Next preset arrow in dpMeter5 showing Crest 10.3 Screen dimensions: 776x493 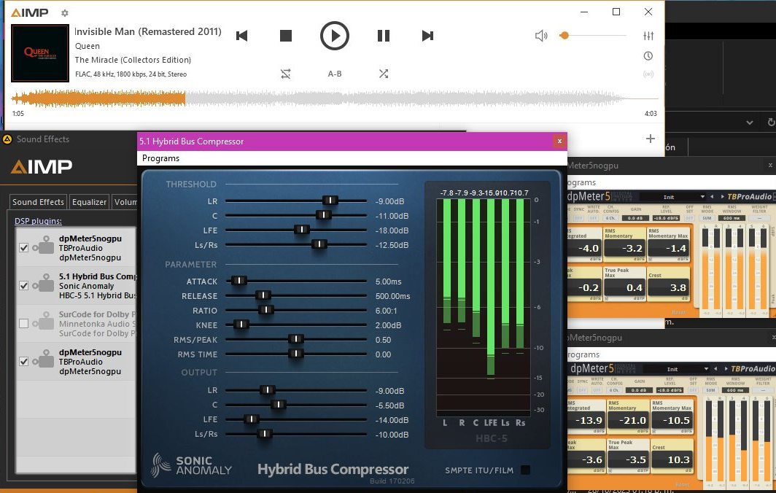point(726,369)
